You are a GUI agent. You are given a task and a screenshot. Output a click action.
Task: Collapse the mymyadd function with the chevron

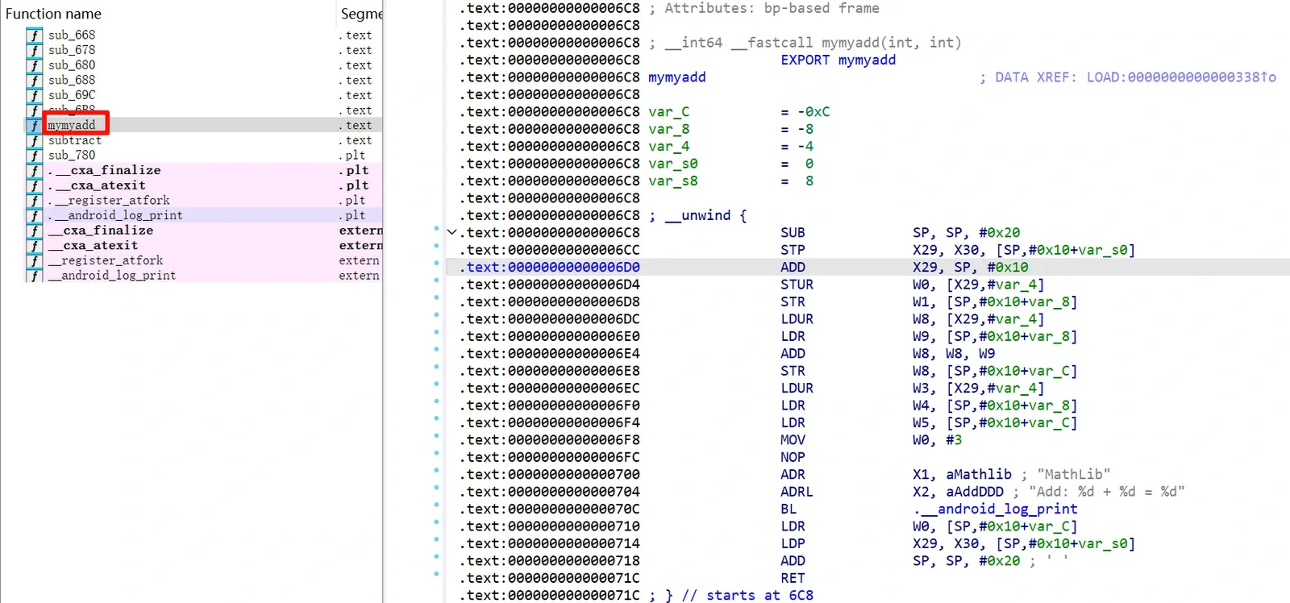(451, 232)
